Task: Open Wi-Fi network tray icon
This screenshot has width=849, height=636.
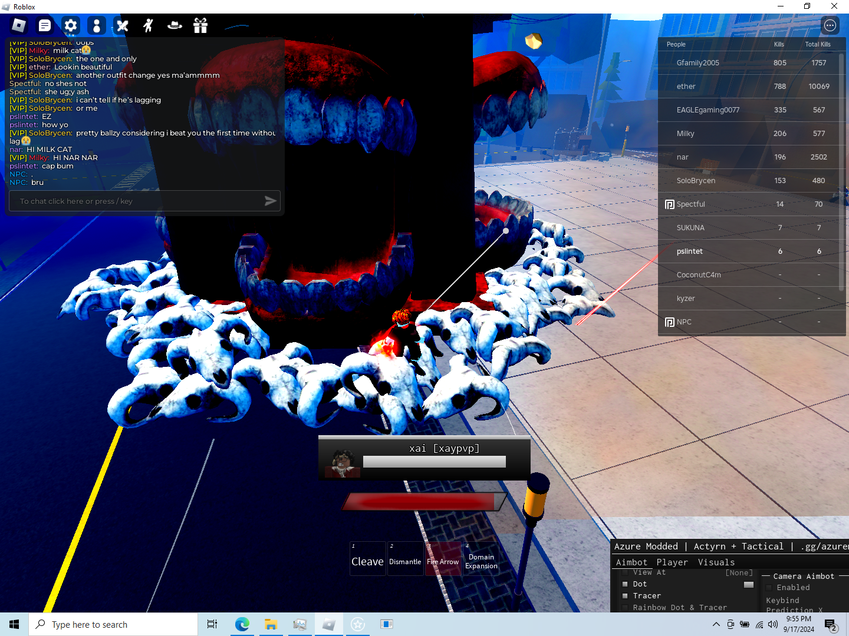Action: click(x=759, y=624)
